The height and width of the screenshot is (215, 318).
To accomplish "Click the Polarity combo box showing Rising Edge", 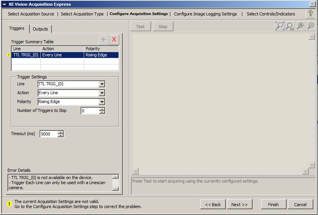I will (71, 102).
